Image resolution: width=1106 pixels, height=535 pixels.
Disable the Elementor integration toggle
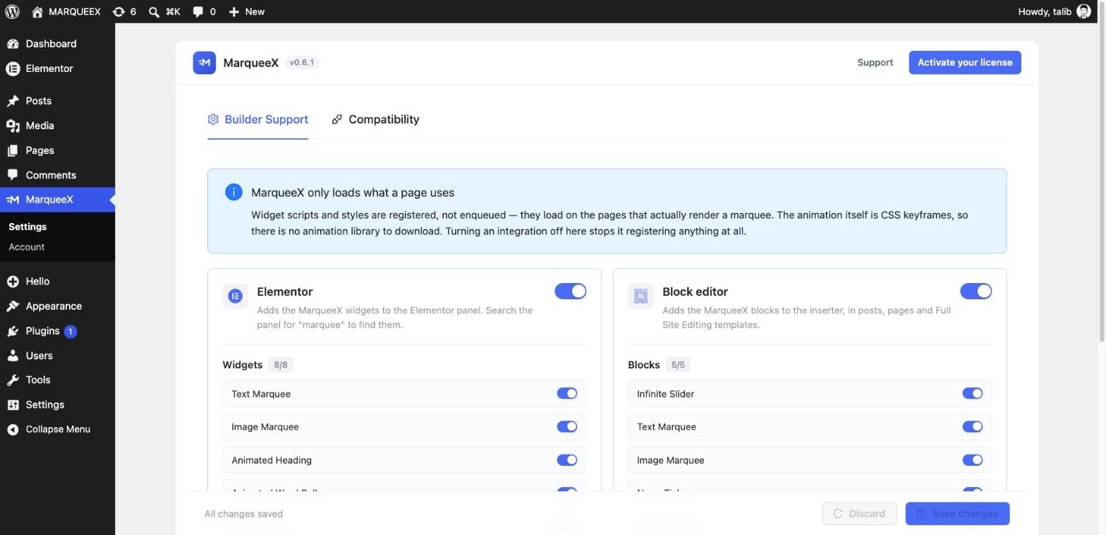click(570, 291)
